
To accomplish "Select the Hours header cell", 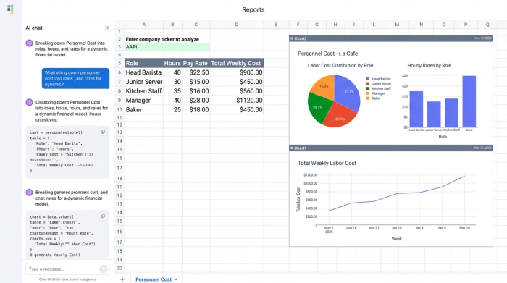I will click(x=172, y=63).
